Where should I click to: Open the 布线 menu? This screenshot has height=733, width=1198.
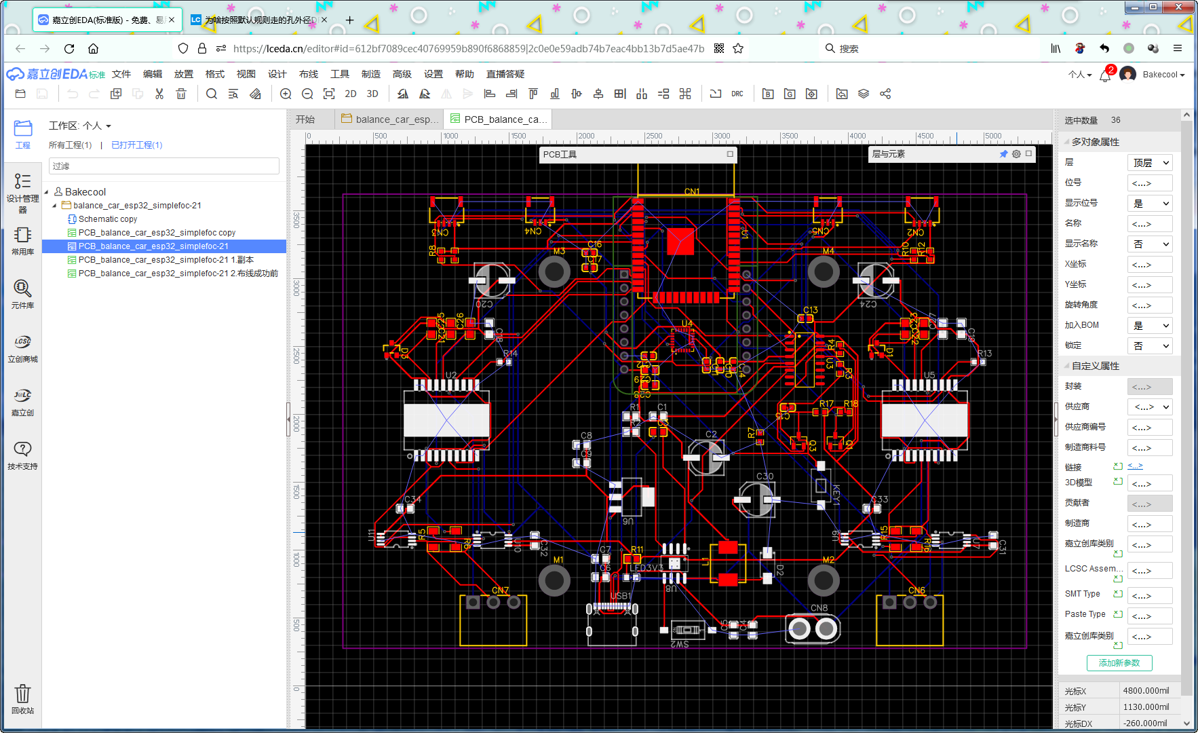pos(309,74)
